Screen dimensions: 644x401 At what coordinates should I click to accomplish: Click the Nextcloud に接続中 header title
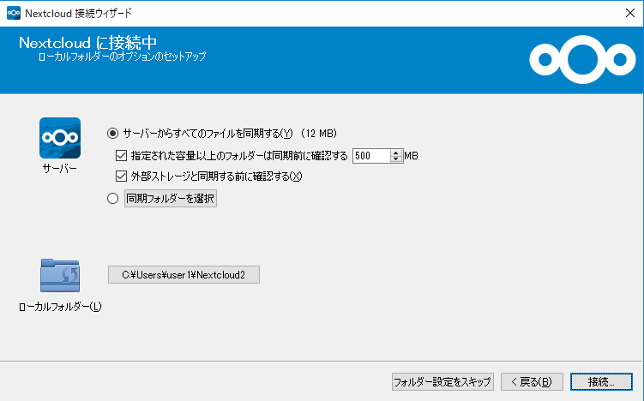click(87, 42)
